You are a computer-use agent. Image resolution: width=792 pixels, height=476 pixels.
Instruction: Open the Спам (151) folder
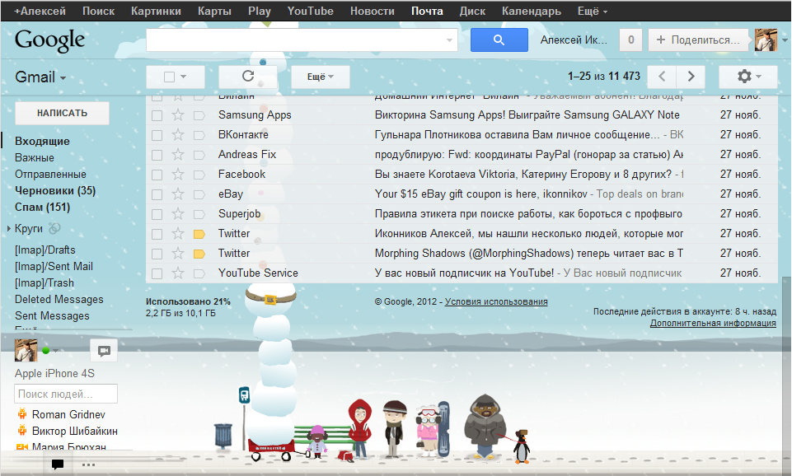pyautogui.click(x=42, y=207)
